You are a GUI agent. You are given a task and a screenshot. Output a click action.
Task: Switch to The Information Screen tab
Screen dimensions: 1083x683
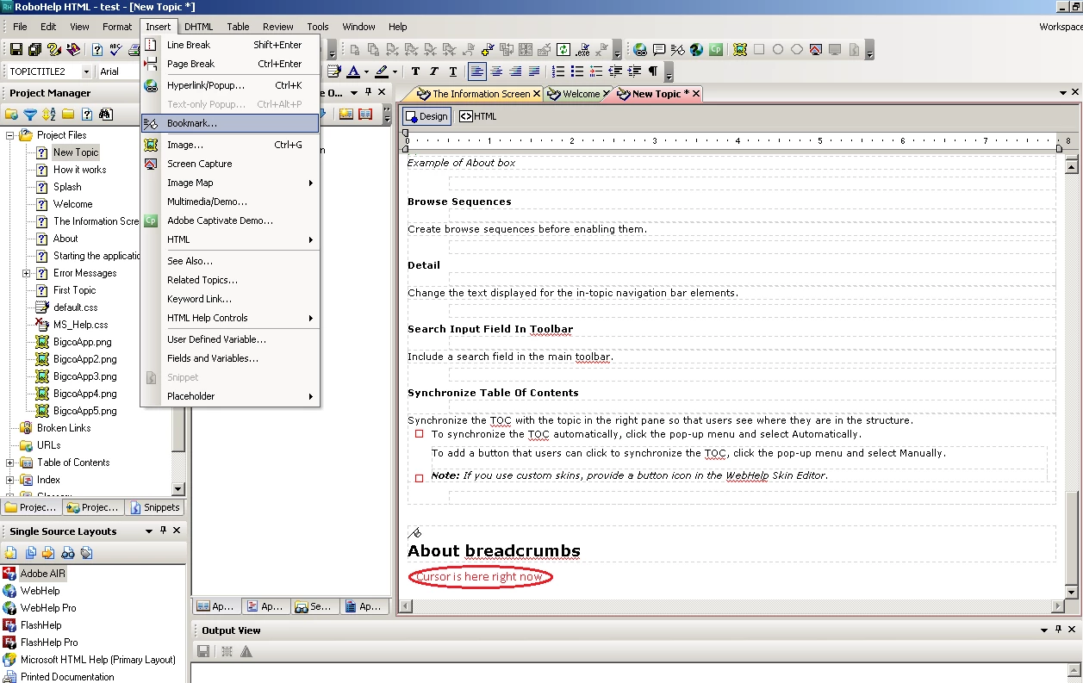click(479, 94)
